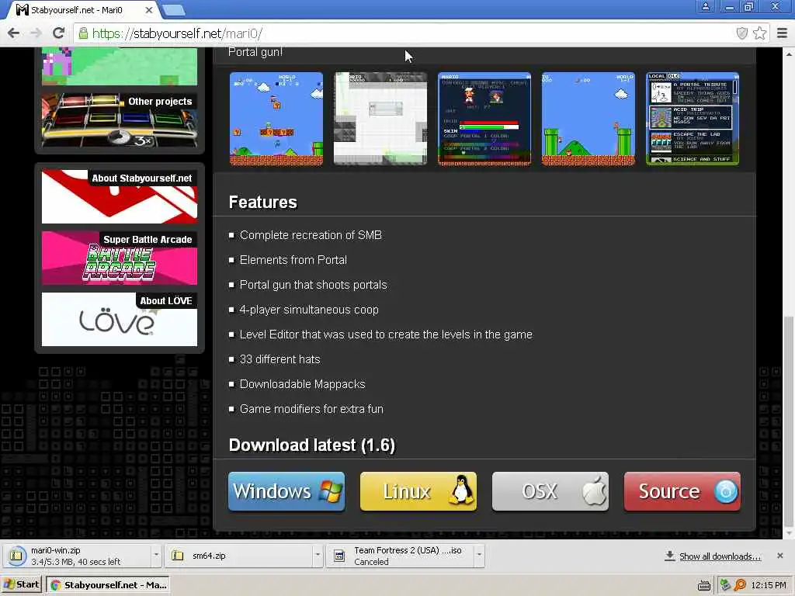The width and height of the screenshot is (795, 596).
Task: Expand mari0-win.zip download options arrow
Action: [157, 556]
